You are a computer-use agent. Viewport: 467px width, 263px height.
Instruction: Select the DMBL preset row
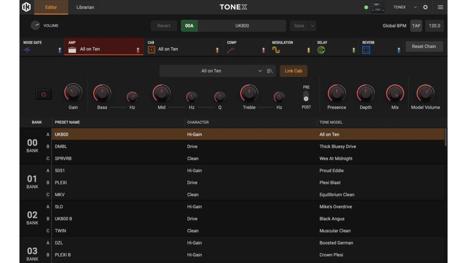(248, 146)
